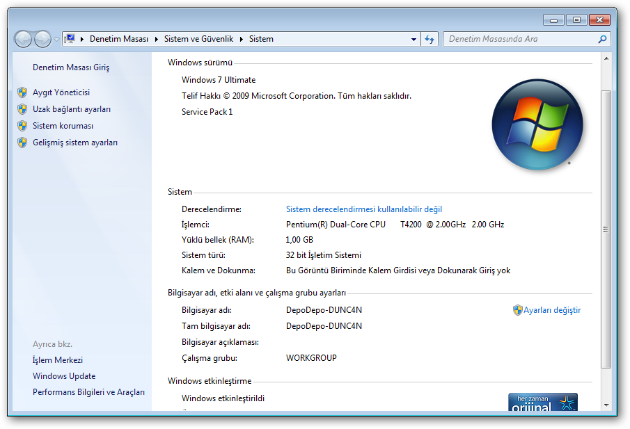
Task: Go to Sistem ve Güvenlik breadcrumb
Action: [198, 39]
